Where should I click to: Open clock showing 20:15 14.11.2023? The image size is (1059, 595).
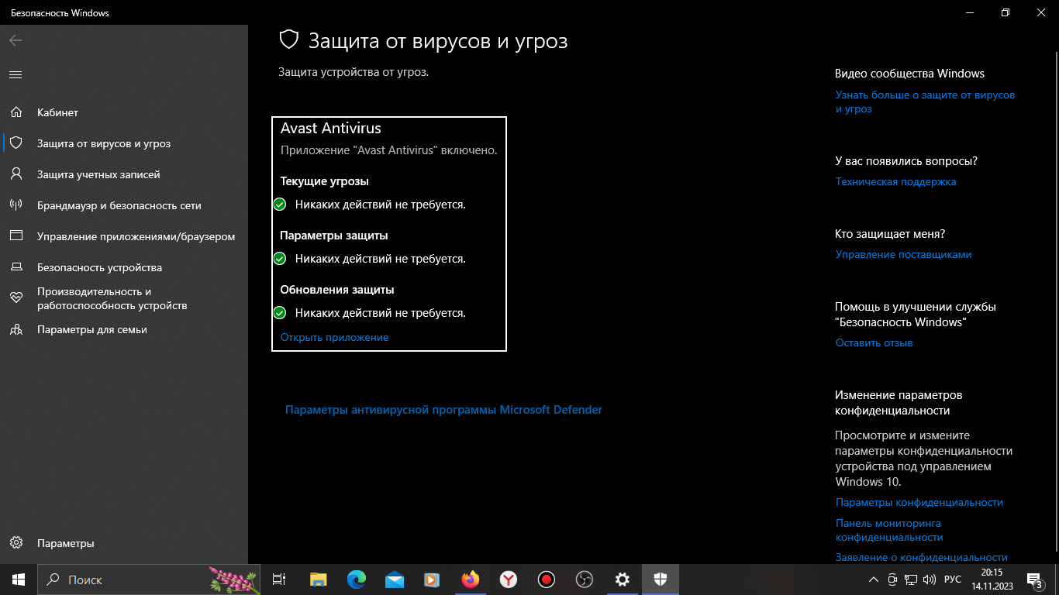point(992,580)
